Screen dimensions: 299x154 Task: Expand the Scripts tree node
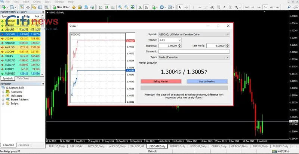(3, 104)
